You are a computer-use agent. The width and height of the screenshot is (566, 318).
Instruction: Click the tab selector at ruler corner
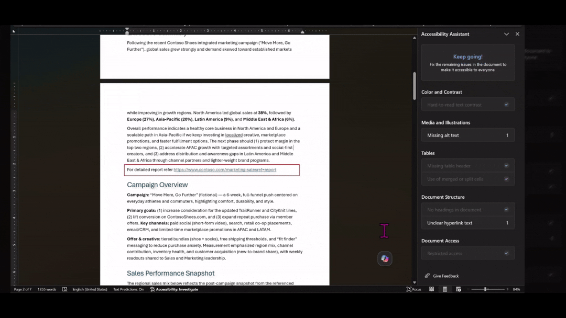click(x=14, y=31)
